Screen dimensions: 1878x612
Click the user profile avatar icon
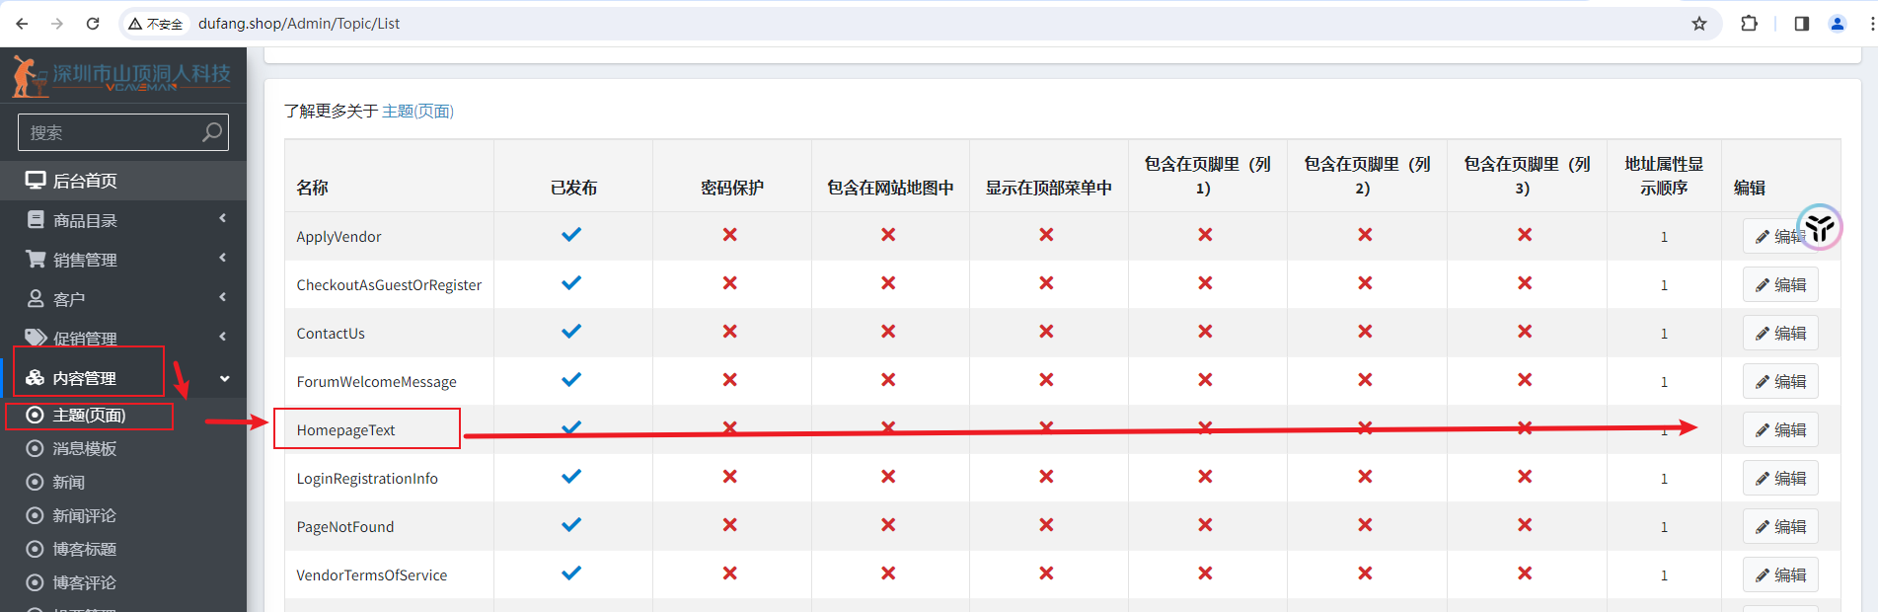(1837, 24)
